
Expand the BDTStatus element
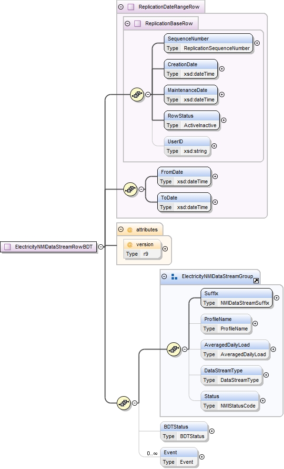[x=212, y=431]
